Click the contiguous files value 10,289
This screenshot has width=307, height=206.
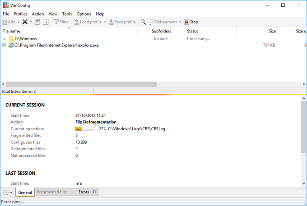coord(81,142)
